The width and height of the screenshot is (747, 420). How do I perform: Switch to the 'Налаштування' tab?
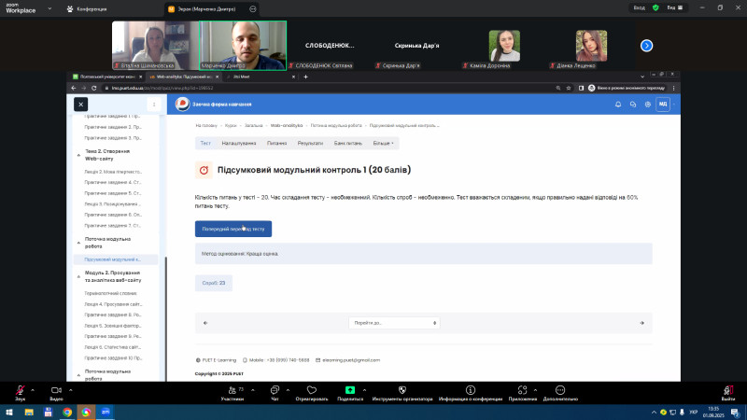point(239,143)
